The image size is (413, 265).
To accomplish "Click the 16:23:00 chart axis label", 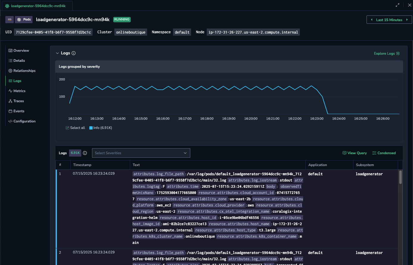I will coord(317,119).
